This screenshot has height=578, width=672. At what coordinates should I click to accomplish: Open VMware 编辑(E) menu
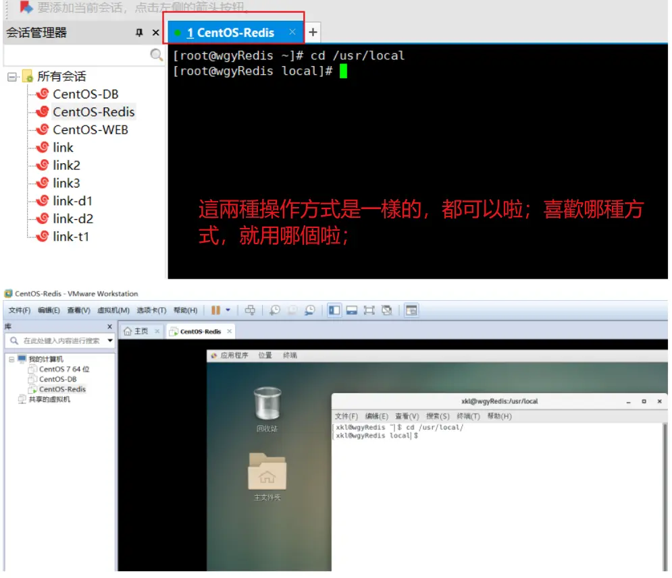pos(49,310)
